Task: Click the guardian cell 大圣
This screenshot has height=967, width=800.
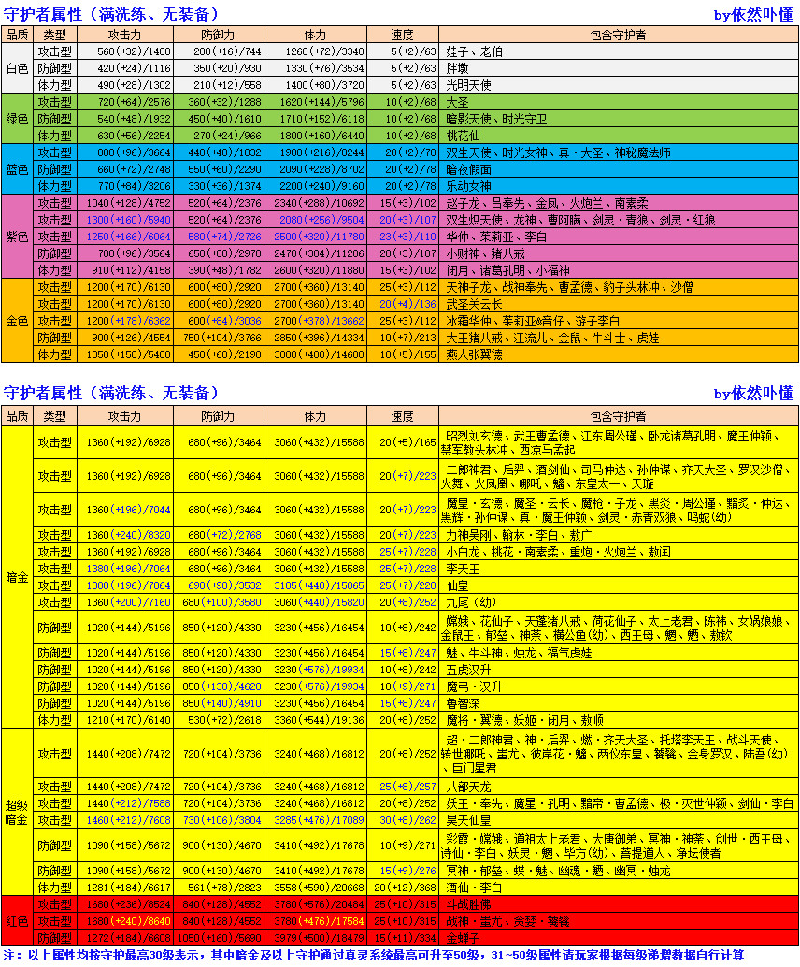Action: tap(618, 102)
